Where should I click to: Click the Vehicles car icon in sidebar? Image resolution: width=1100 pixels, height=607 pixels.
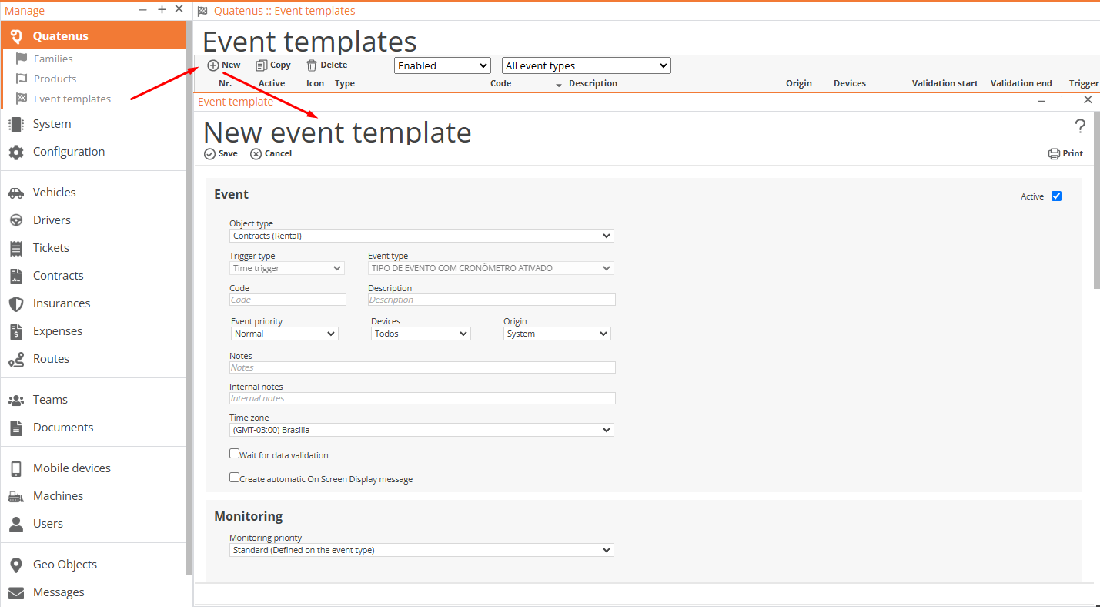coord(16,193)
